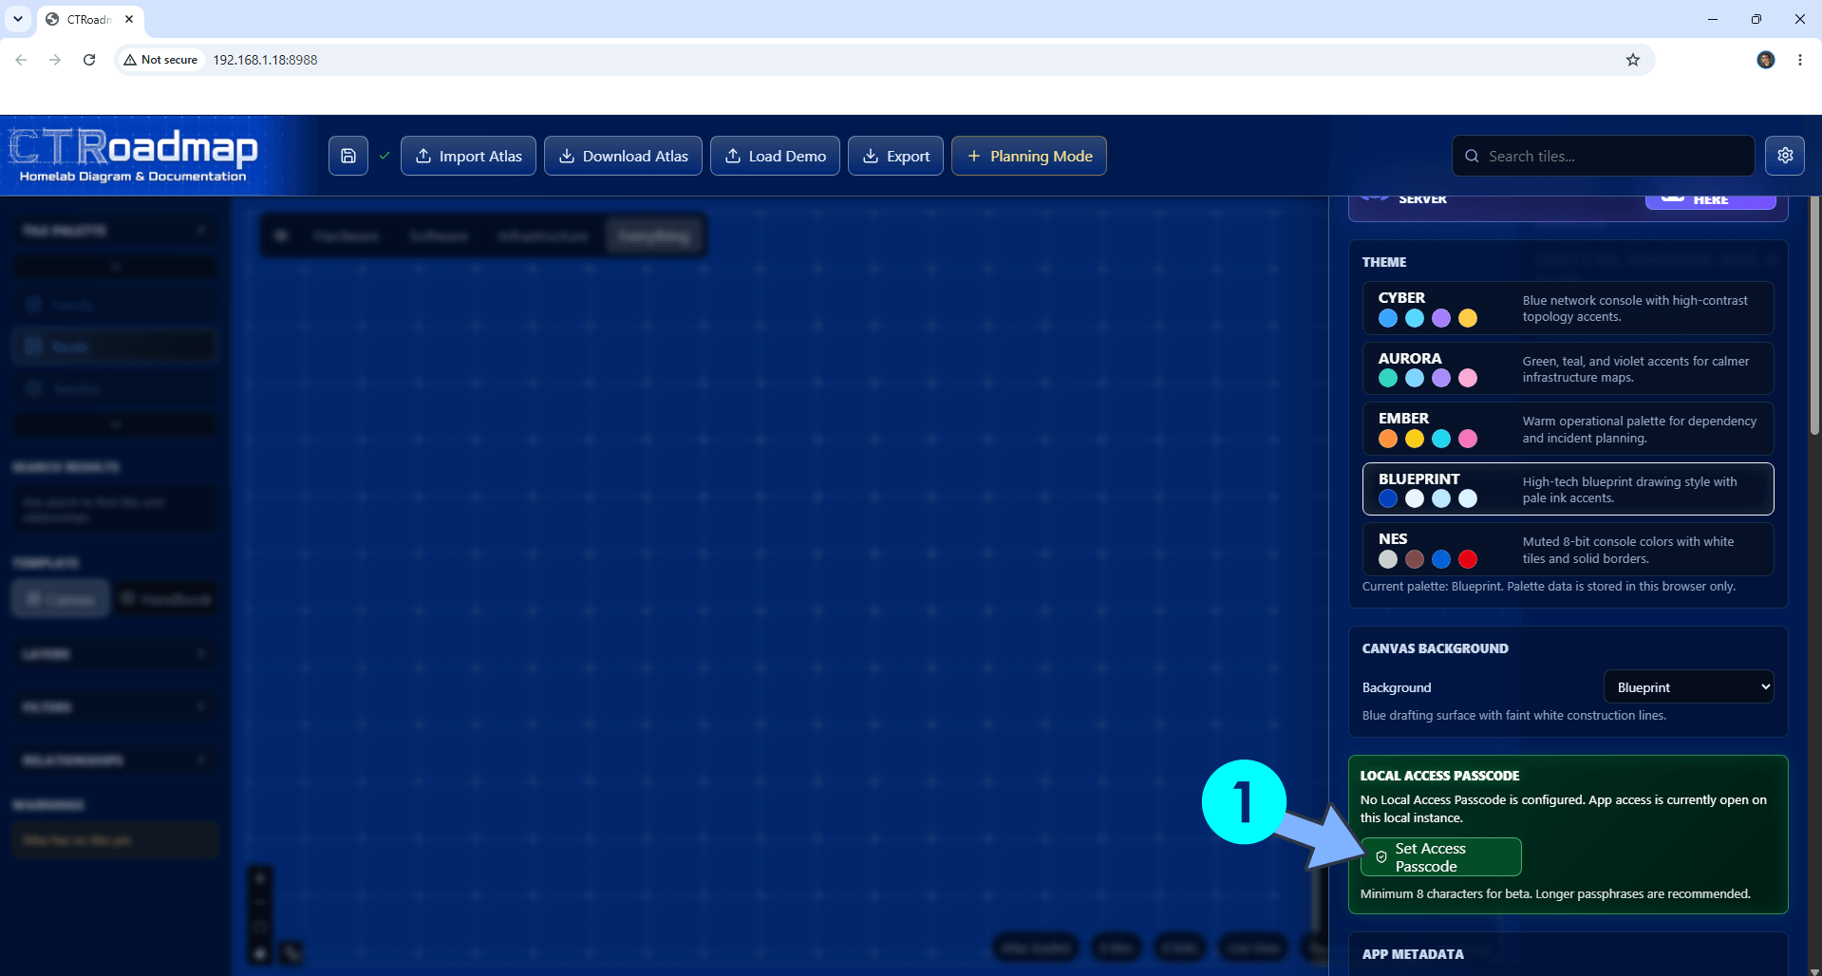The height and width of the screenshot is (976, 1822).
Task: Select the NES theme
Action: coord(1568,549)
